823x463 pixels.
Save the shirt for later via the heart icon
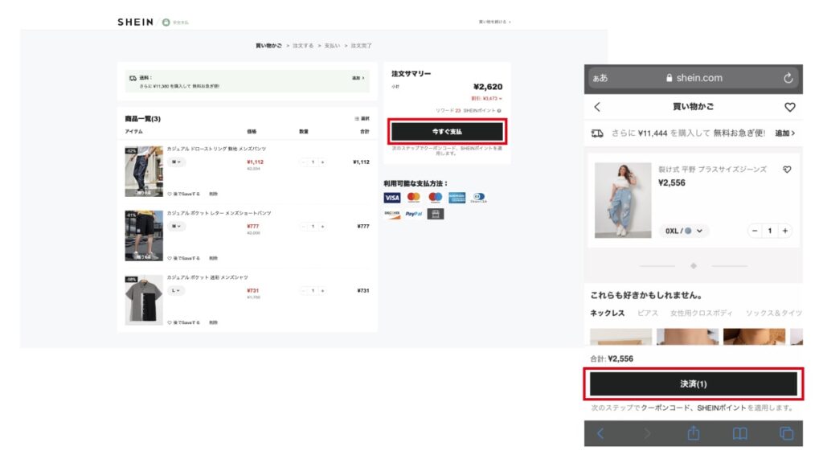tap(170, 322)
